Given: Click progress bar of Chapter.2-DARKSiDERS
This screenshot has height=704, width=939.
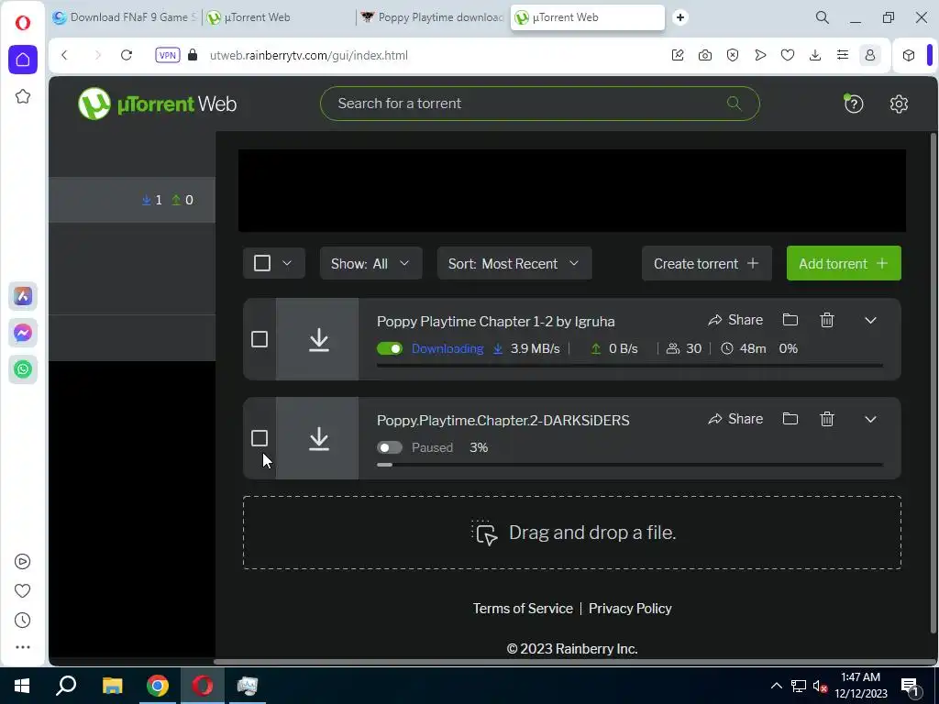Looking at the screenshot, I should pyautogui.click(x=630, y=465).
